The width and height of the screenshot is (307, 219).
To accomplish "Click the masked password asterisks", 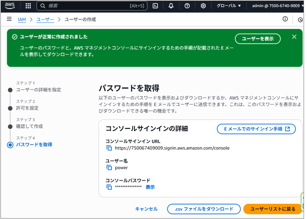I will [x=128, y=187].
